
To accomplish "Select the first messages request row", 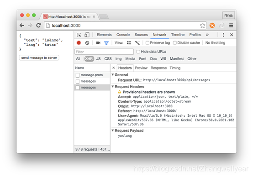I will tap(92, 81).
